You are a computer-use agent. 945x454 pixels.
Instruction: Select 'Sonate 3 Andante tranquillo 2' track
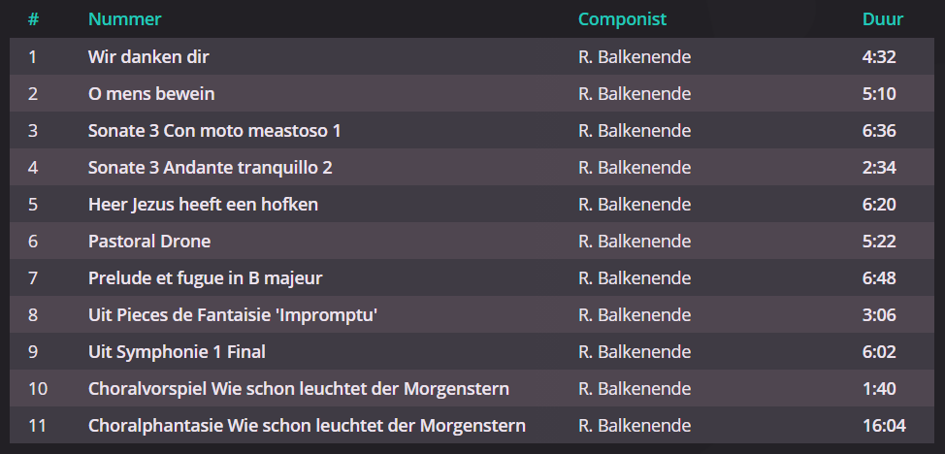[x=472, y=167]
